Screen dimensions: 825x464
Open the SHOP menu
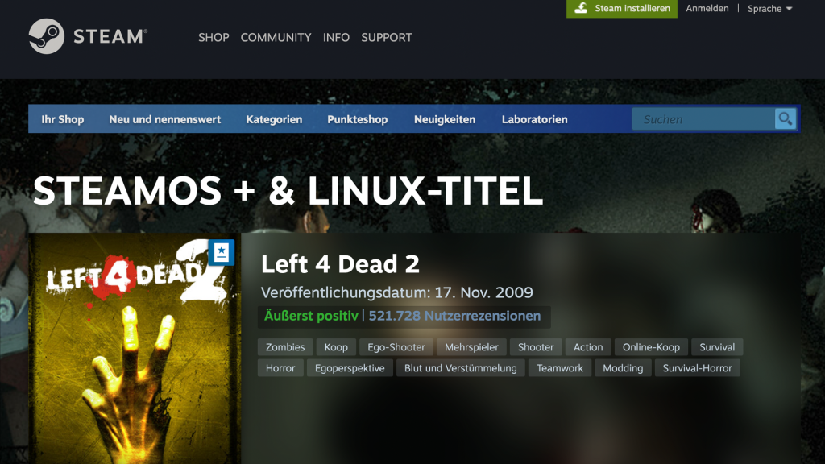click(x=214, y=37)
